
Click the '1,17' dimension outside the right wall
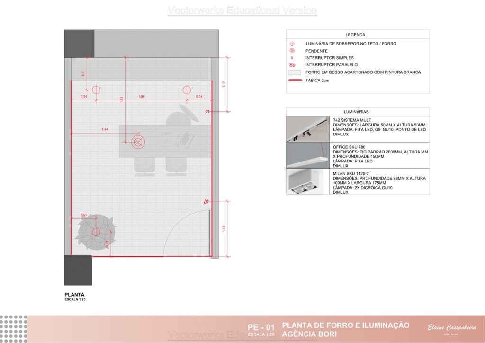click(224, 84)
